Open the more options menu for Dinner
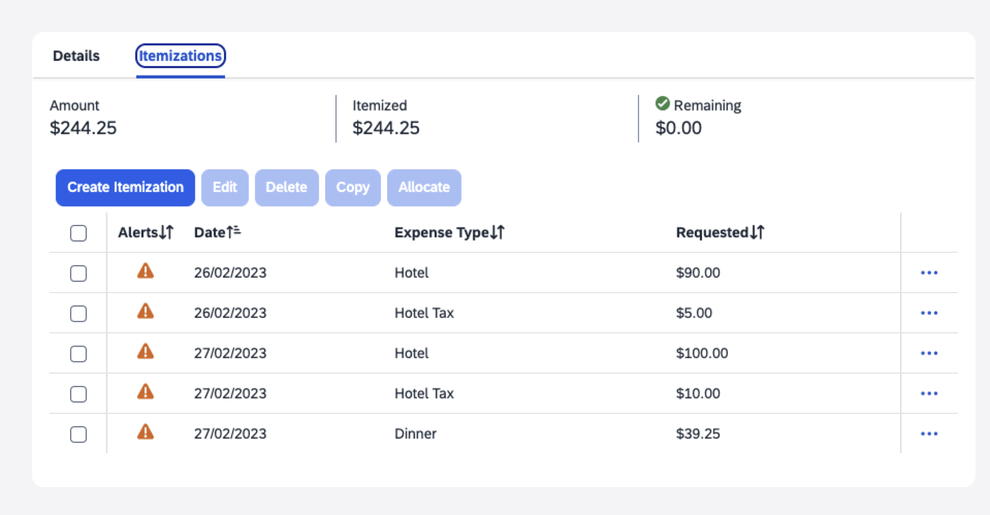Viewport: 990px width, 515px height. click(929, 433)
